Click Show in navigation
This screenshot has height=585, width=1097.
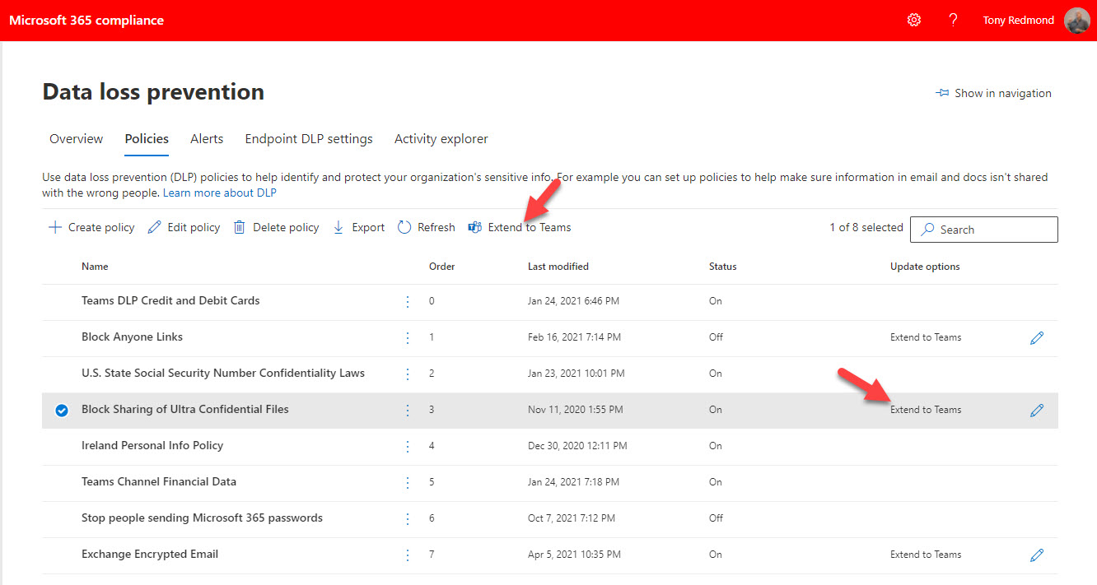pyautogui.click(x=994, y=93)
